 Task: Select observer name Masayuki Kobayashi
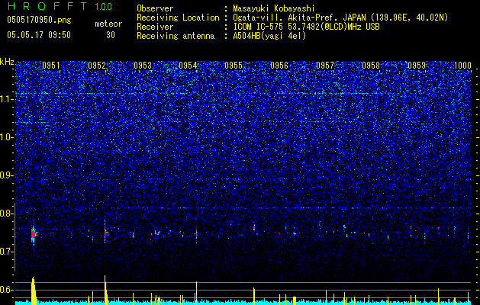[x=274, y=8]
